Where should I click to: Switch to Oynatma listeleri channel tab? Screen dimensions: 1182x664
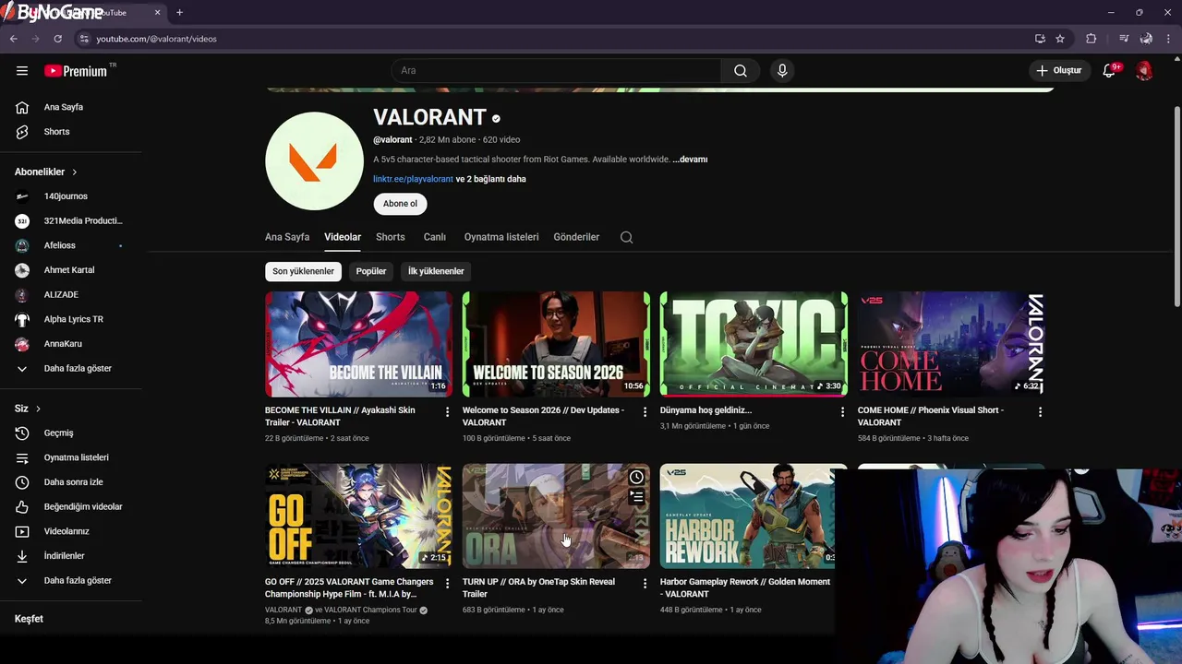click(501, 237)
